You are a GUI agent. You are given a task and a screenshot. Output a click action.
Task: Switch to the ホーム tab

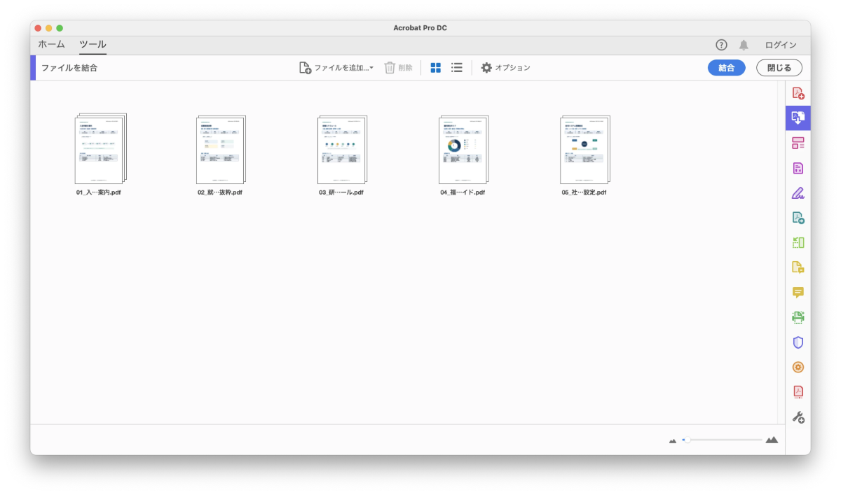(51, 44)
